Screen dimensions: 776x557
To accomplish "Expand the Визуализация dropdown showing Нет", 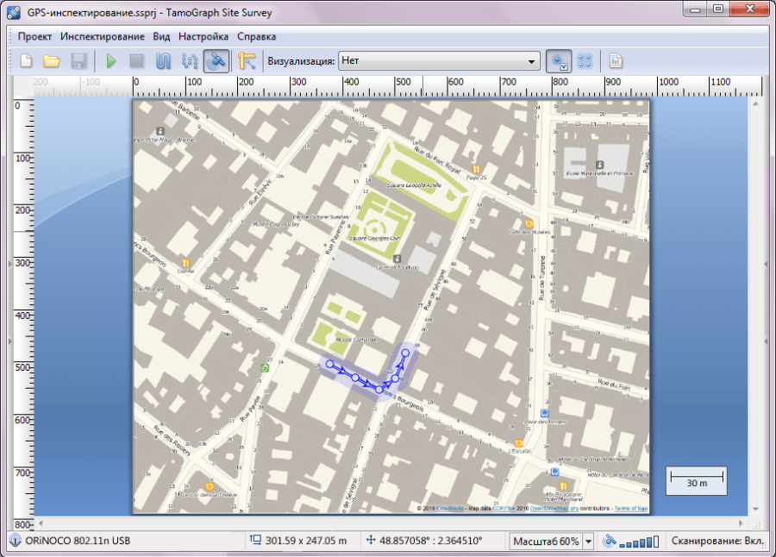I will click(x=439, y=61).
